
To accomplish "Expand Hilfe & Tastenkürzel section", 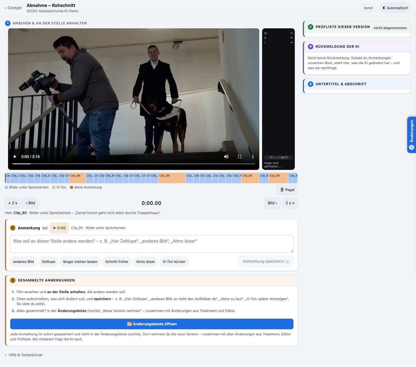I will tap(24, 355).
